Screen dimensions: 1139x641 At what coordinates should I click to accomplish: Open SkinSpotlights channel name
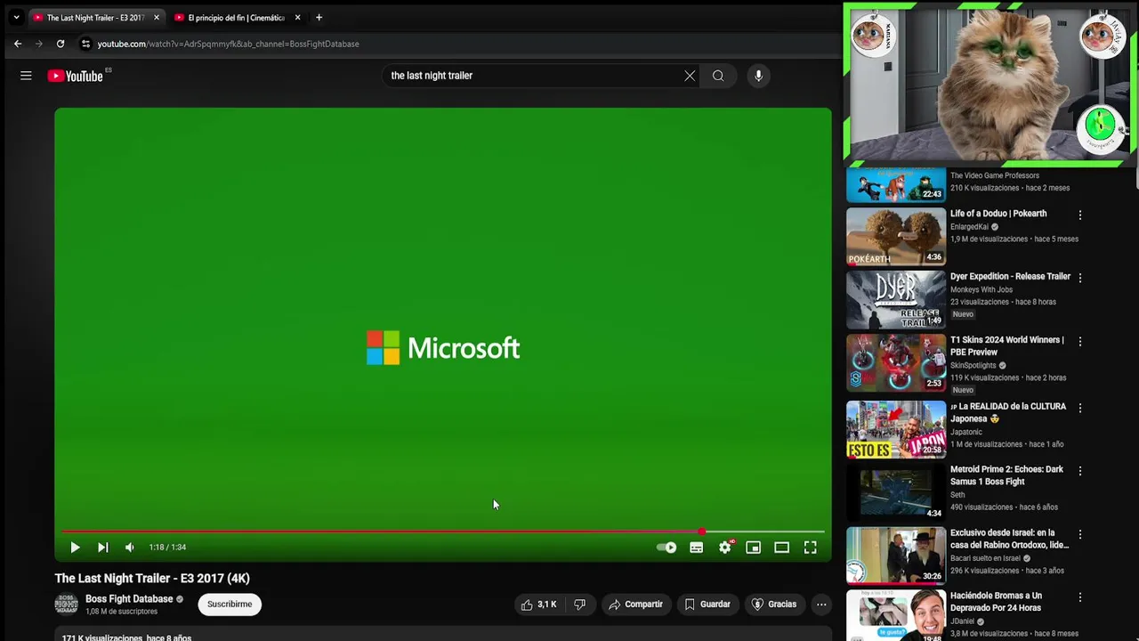coord(973,365)
